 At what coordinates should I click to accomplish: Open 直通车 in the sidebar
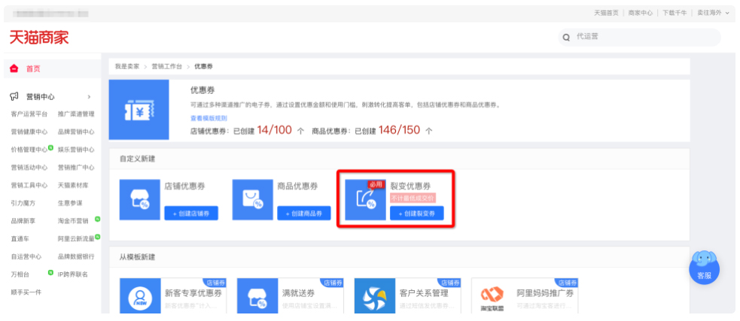coord(20,239)
